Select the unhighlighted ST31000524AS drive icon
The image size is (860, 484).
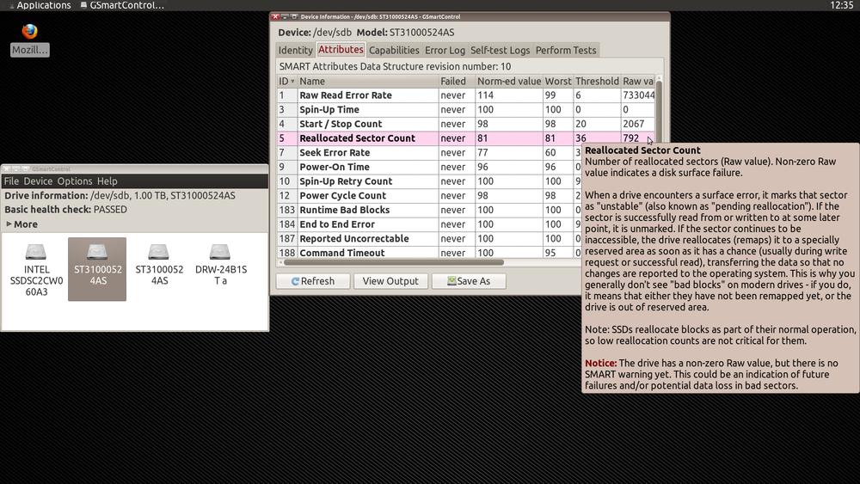pos(159,268)
